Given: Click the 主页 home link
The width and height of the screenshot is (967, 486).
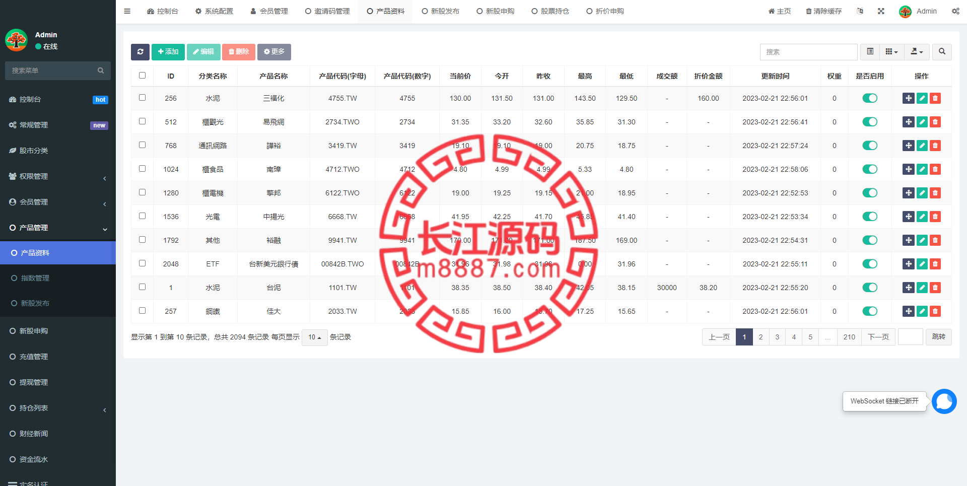Looking at the screenshot, I should tap(779, 11).
